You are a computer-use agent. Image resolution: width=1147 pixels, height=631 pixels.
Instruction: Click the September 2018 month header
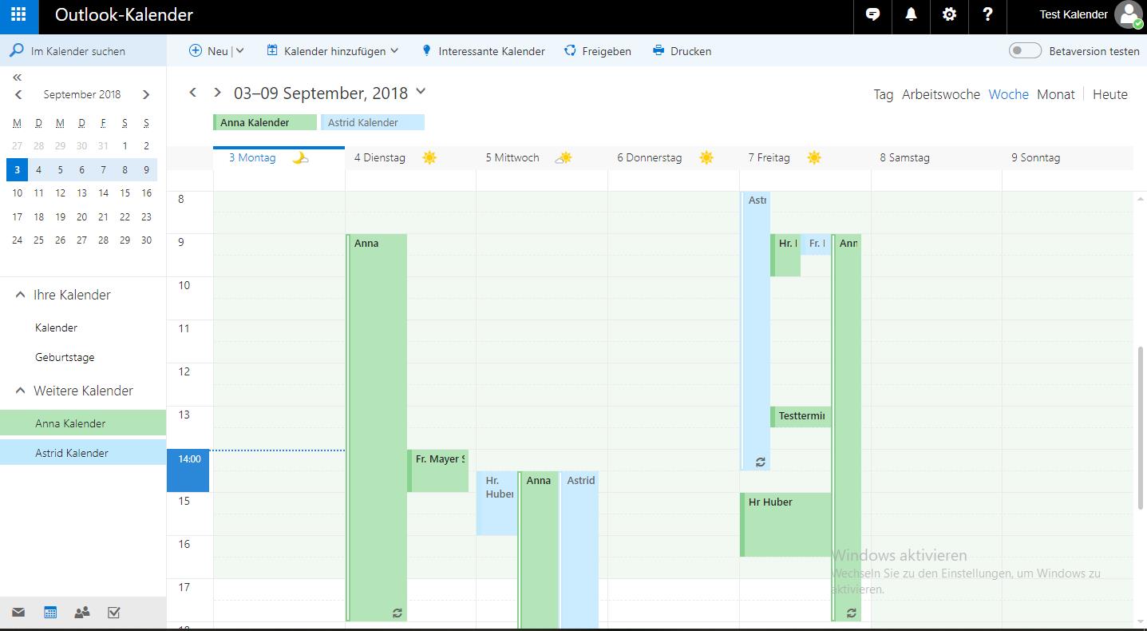(82, 94)
